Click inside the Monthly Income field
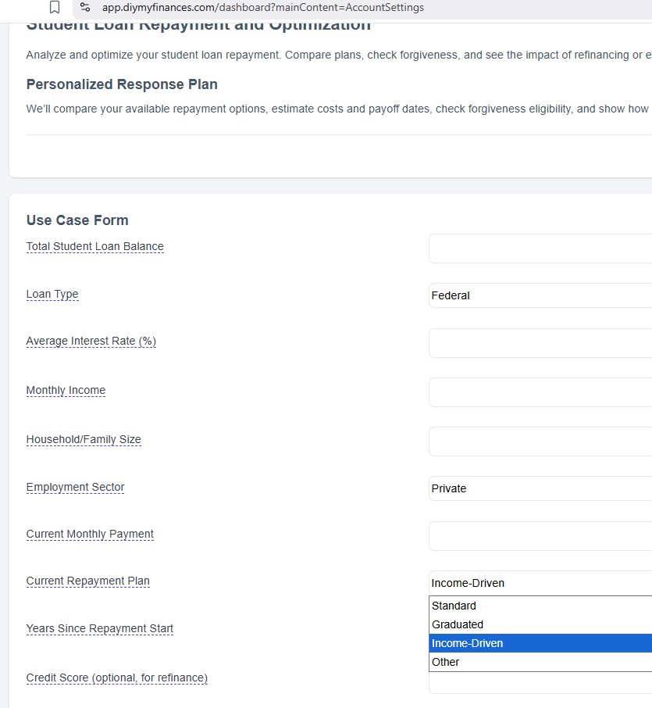This screenshot has height=708, width=652. (539, 392)
